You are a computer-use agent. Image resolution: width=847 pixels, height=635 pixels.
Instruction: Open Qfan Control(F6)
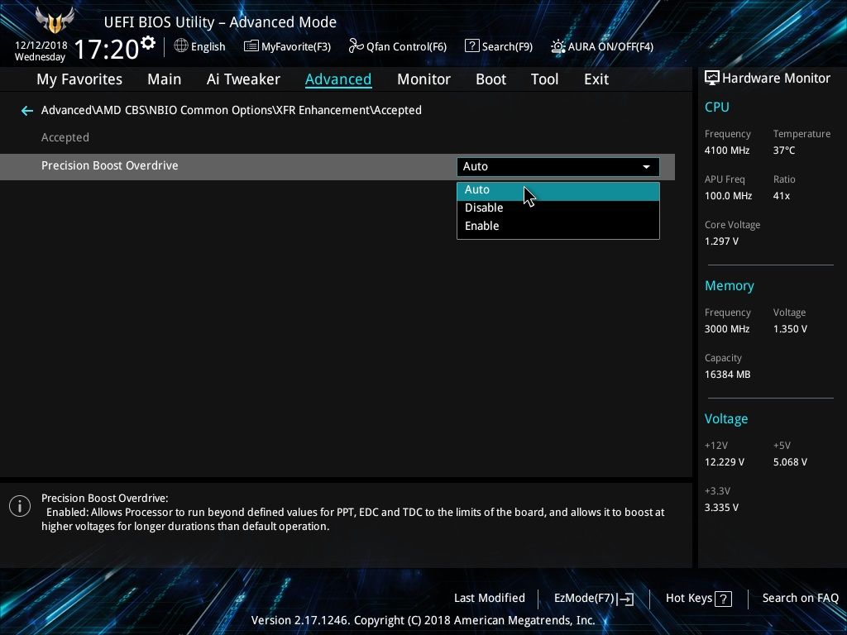(x=398, y=46)
